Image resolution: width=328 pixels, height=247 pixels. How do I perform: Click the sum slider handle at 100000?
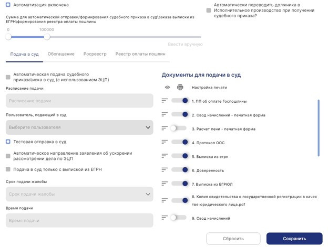[47, 37]
